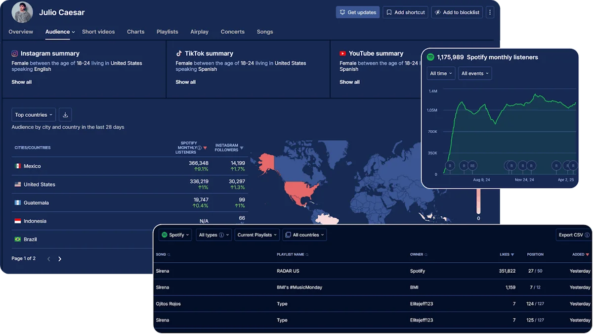This screenshot has width=593, height=334.
Task: Click the search icon next to Song column
Action: pyautogui.click(x=169, y=255)
